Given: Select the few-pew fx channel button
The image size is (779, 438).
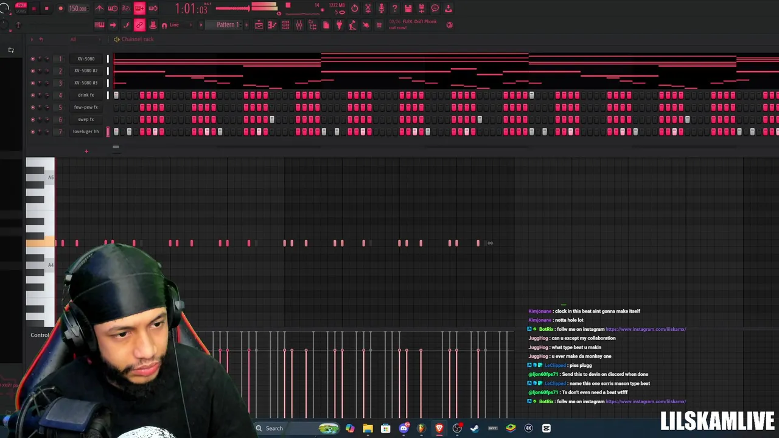Looking at the screenshot, I should (x=86, y=107).
